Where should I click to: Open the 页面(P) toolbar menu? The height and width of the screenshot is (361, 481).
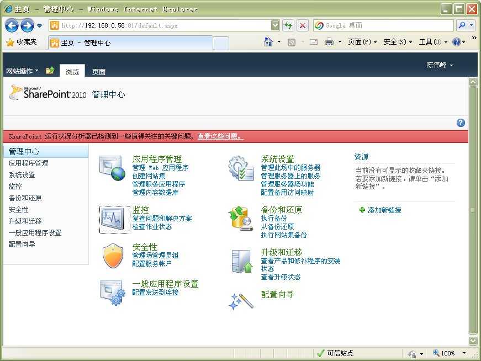point(362,42)
